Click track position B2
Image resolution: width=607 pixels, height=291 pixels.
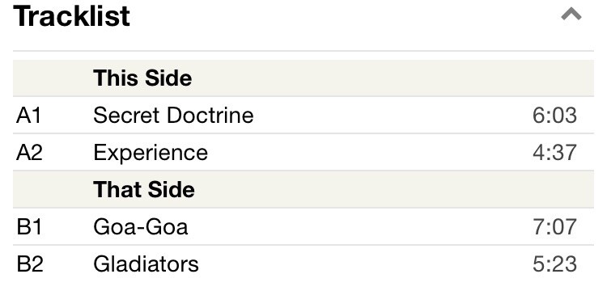point(30,264)
